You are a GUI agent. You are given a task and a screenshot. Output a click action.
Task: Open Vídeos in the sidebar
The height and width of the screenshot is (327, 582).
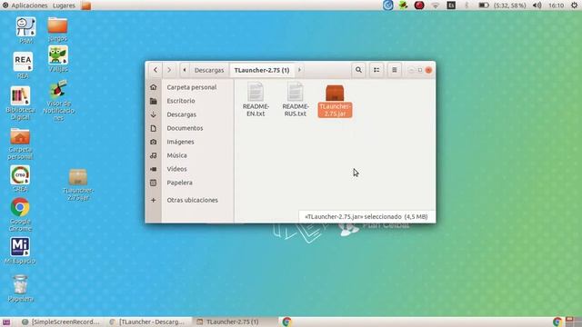176,169
